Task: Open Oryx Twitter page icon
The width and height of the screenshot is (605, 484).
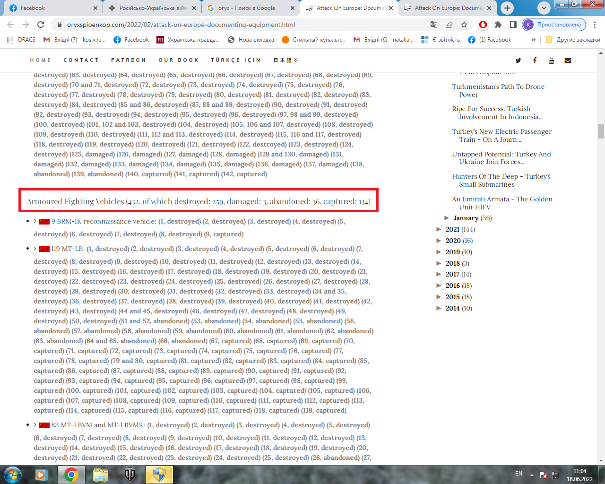Action: [518, 60]
